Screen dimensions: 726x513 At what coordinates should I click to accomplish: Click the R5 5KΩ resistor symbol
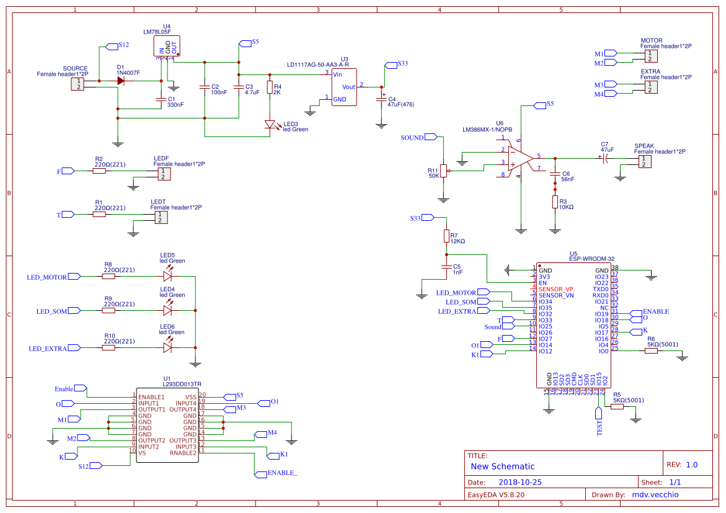point(617,406)
